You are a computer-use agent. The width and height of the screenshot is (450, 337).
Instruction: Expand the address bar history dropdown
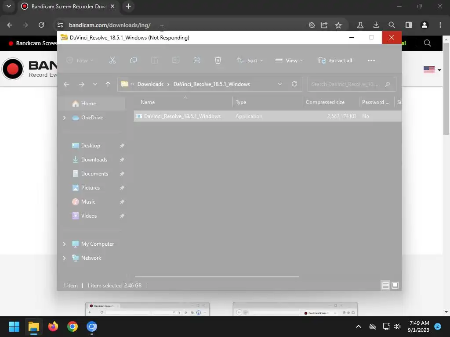pyautogui.click(x=280, y=84)
